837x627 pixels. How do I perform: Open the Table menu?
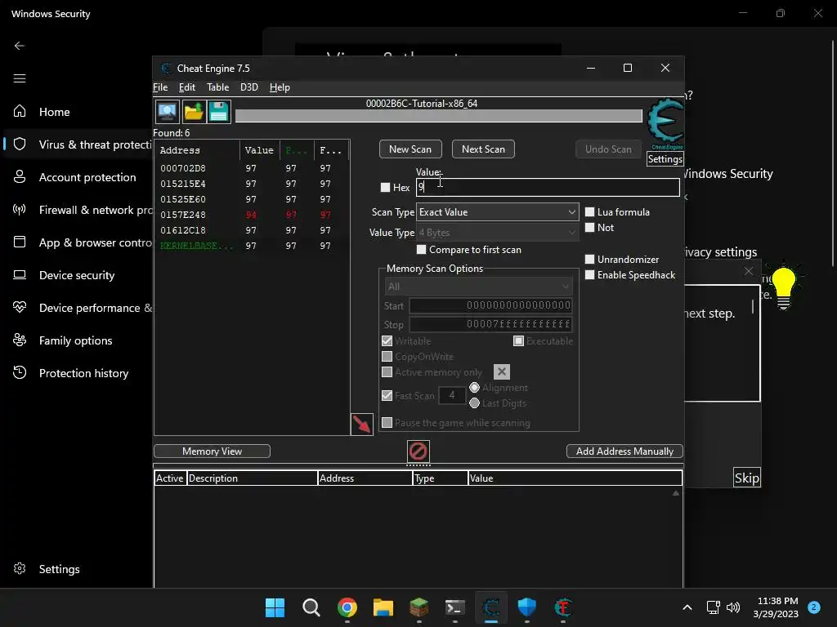(217, 87)
